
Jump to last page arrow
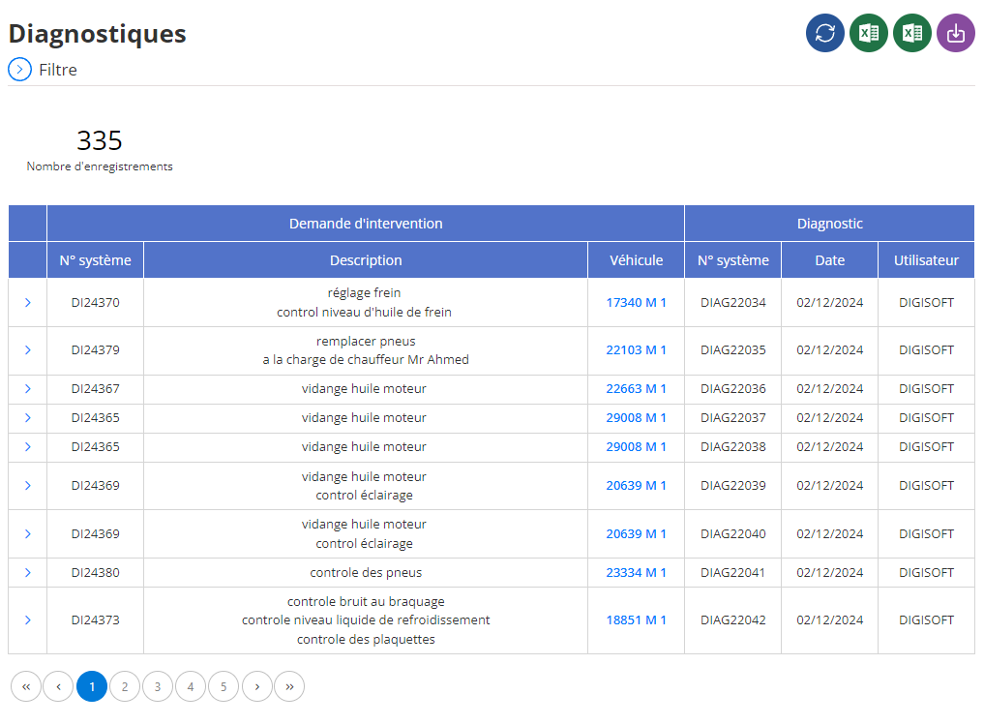coord(289,686)
